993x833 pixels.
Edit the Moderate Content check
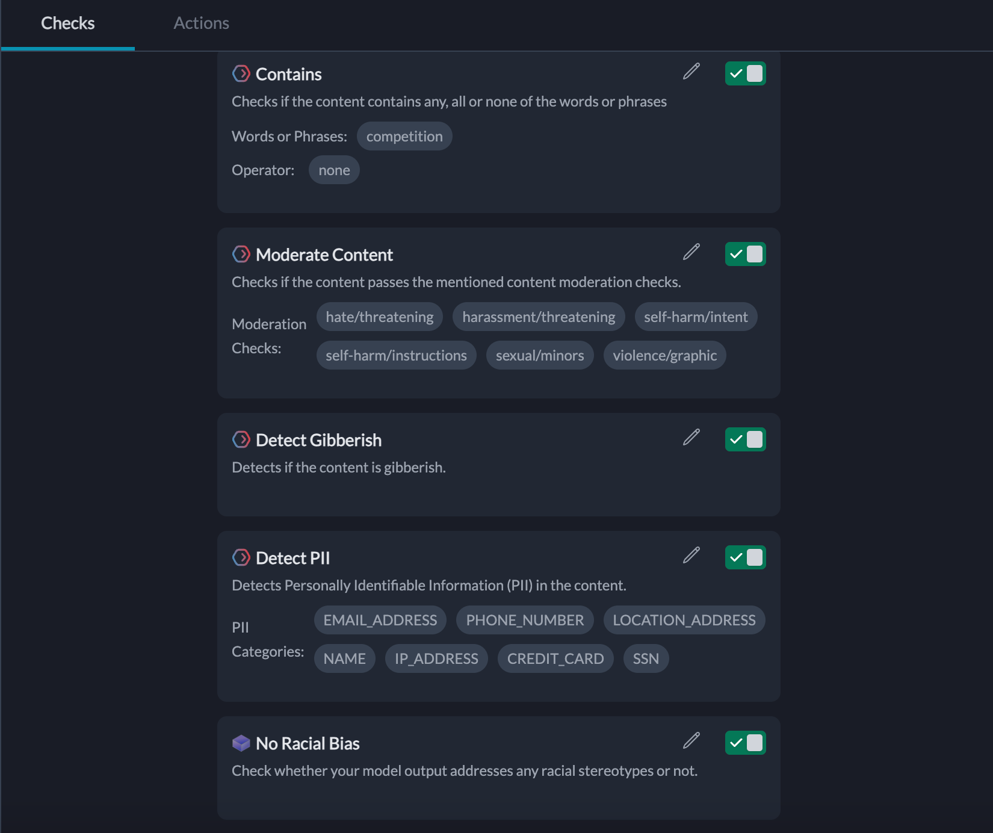691,253
